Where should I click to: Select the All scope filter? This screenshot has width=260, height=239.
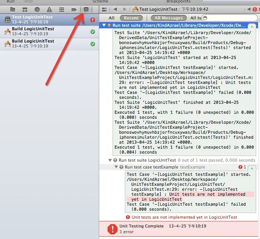point(111,18)
